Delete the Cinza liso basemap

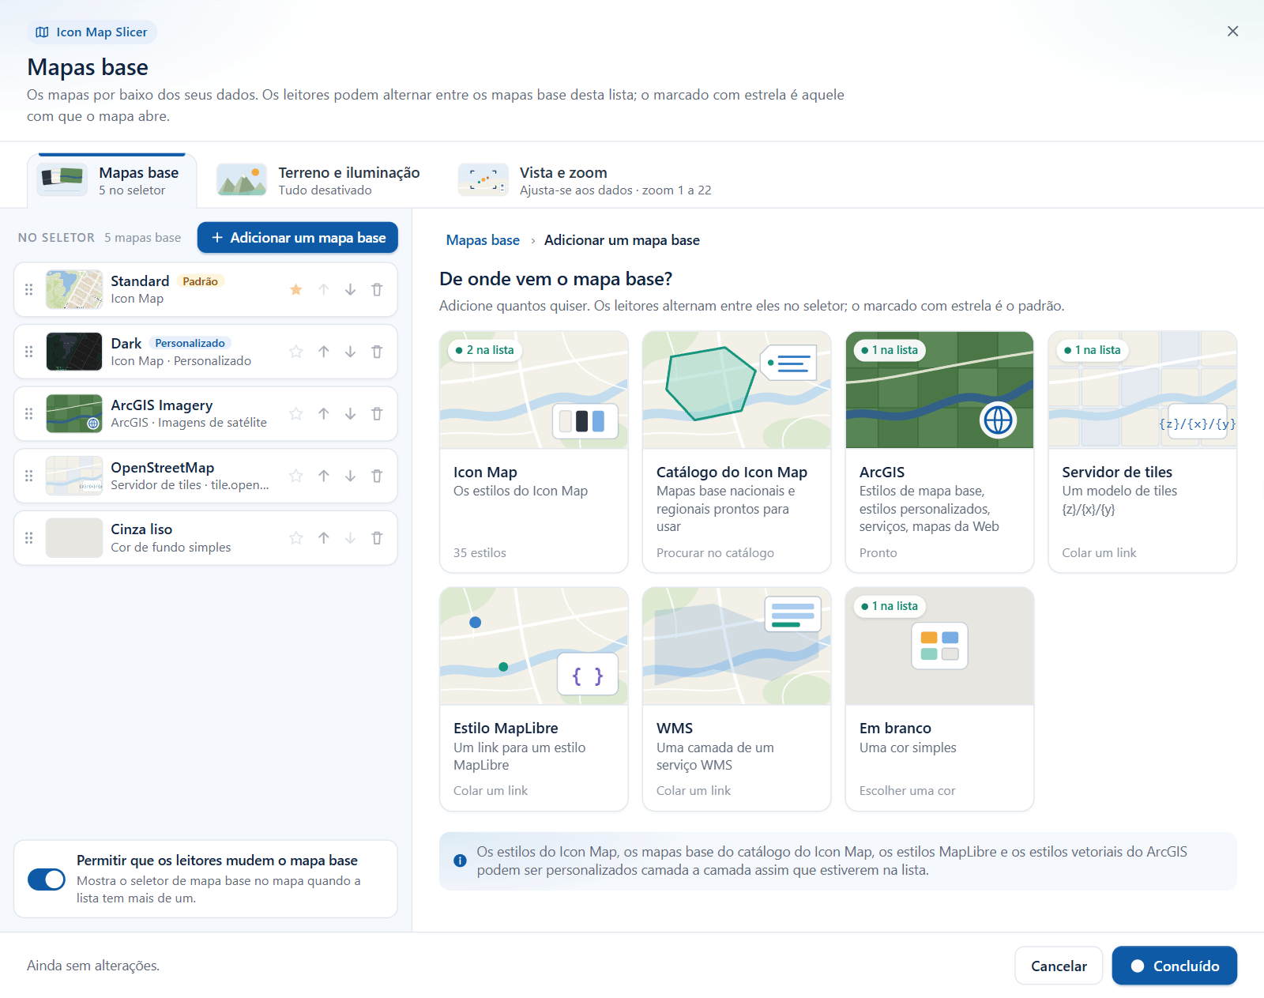point(377,538)
